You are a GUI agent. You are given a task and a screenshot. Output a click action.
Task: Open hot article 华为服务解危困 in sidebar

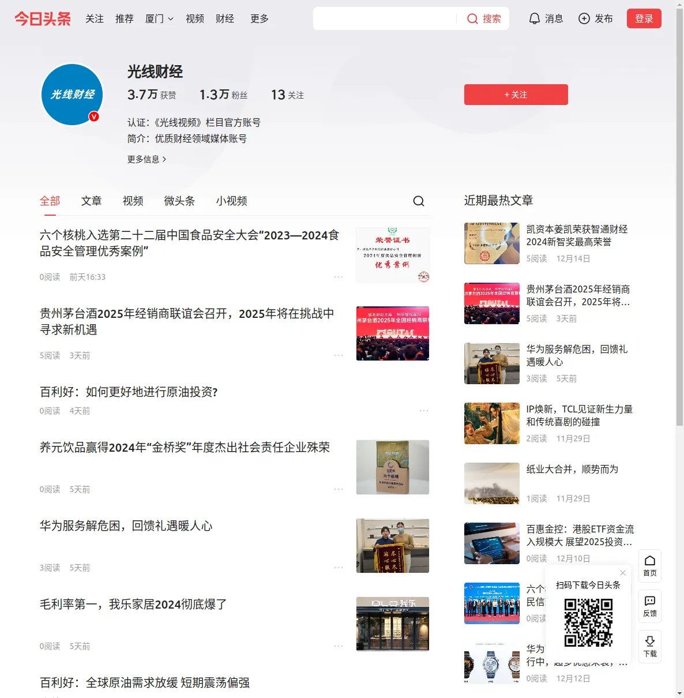(x=577, y=355)
